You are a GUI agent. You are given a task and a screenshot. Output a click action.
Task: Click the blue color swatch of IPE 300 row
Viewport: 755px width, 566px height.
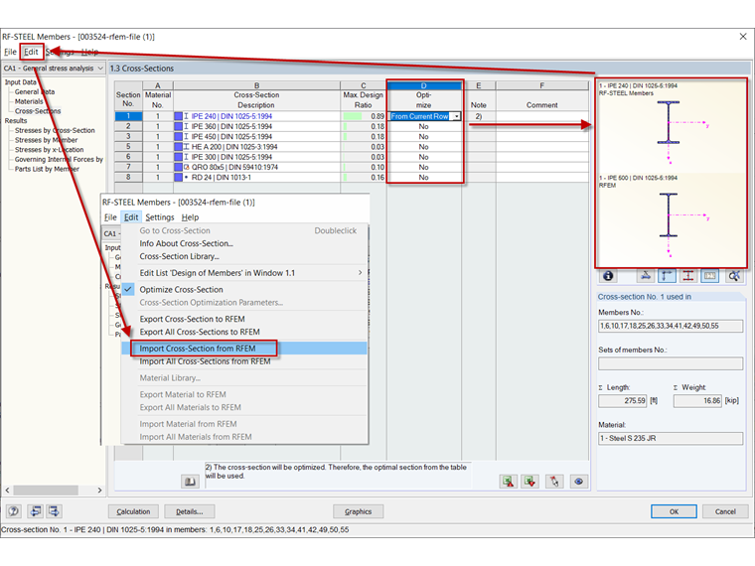click(x=178, y=157)
